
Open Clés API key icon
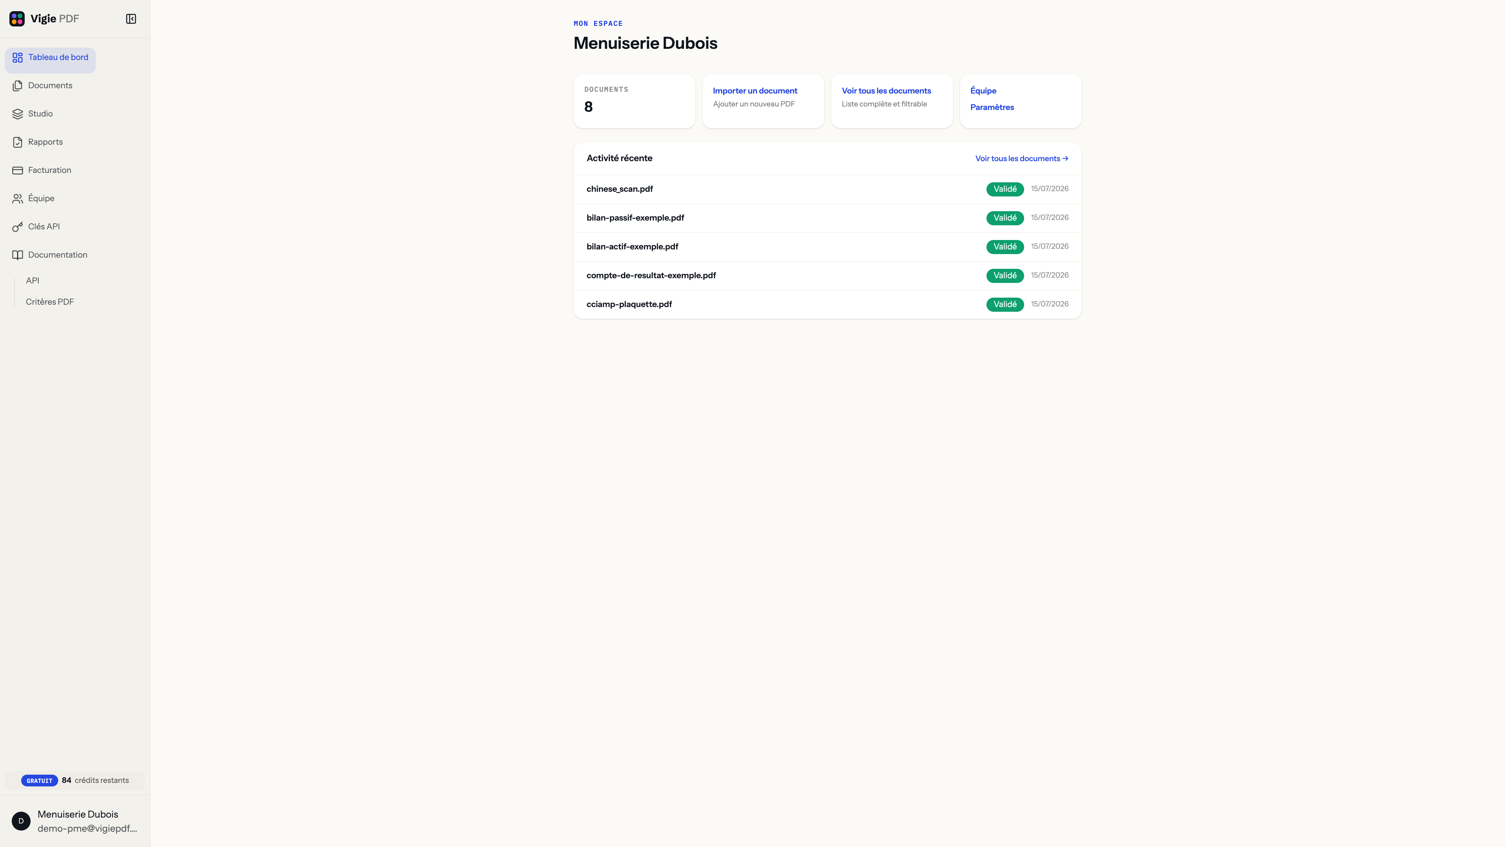18,227
